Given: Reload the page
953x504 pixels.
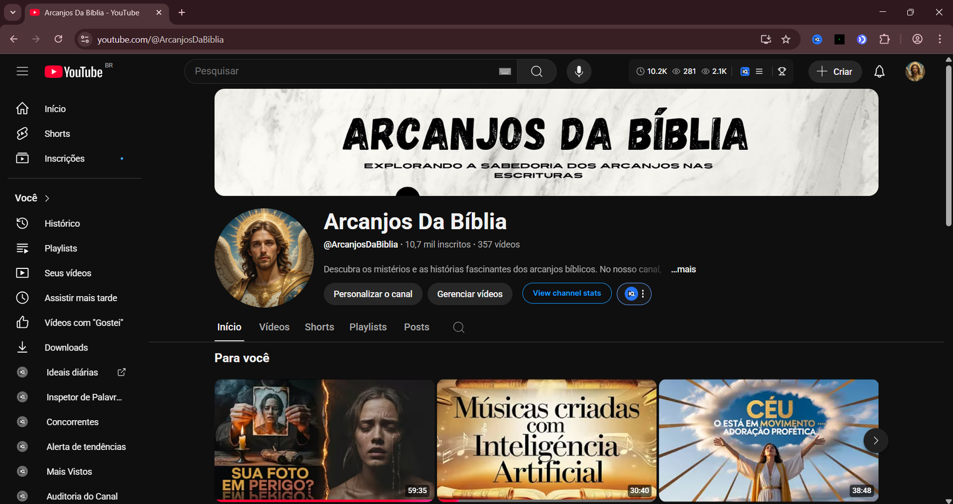Looking at the screenshot, I should 58,39.
